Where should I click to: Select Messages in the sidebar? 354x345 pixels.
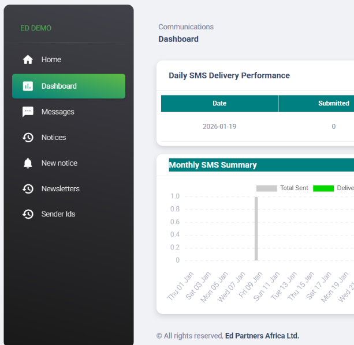click(58, 112)
